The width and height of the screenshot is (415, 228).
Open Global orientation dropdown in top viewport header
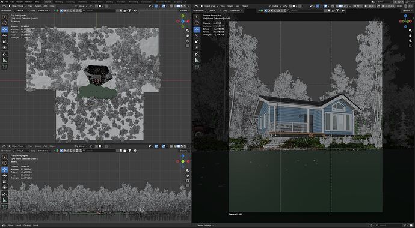click(x=81, y=6)
